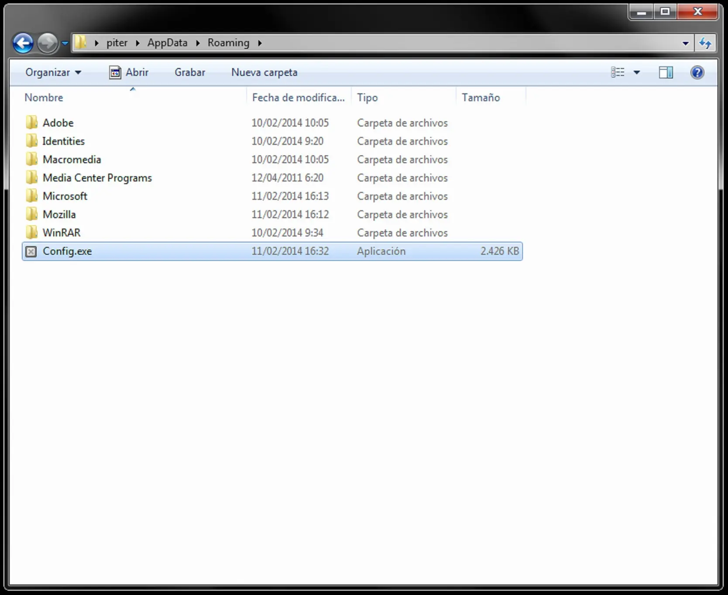
Task: Open recent locations dropdown beside navigation arrows
Action: pos(65,43)
